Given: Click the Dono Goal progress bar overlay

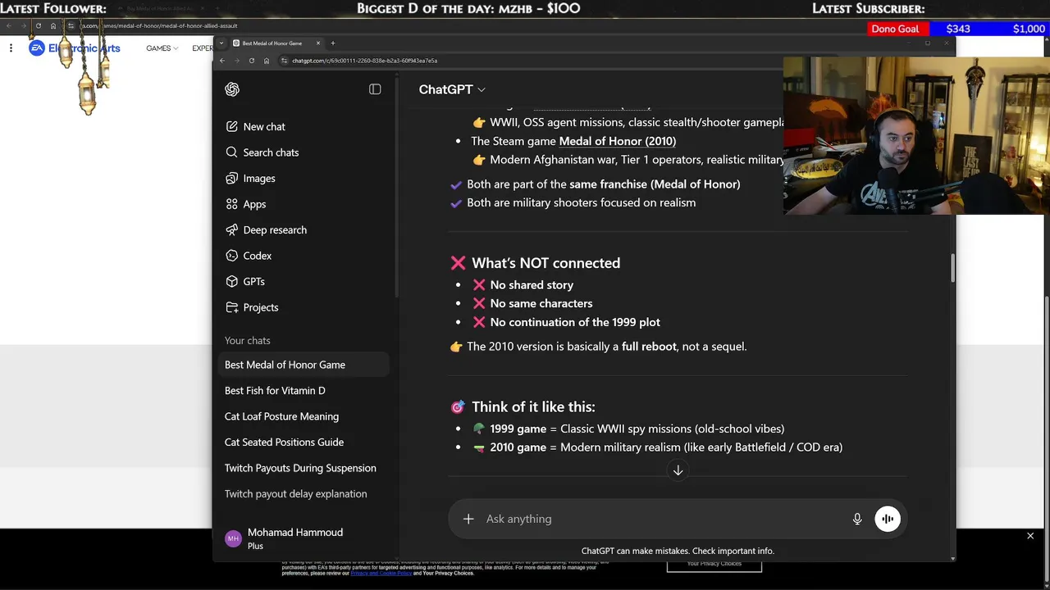Looking at the screenshot, I should pyautogui.click(x=958, y=29).
